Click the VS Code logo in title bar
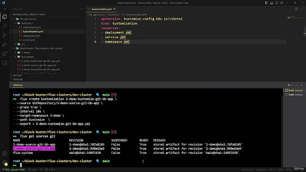Screen dimensions: 306x172 [3, 3]
